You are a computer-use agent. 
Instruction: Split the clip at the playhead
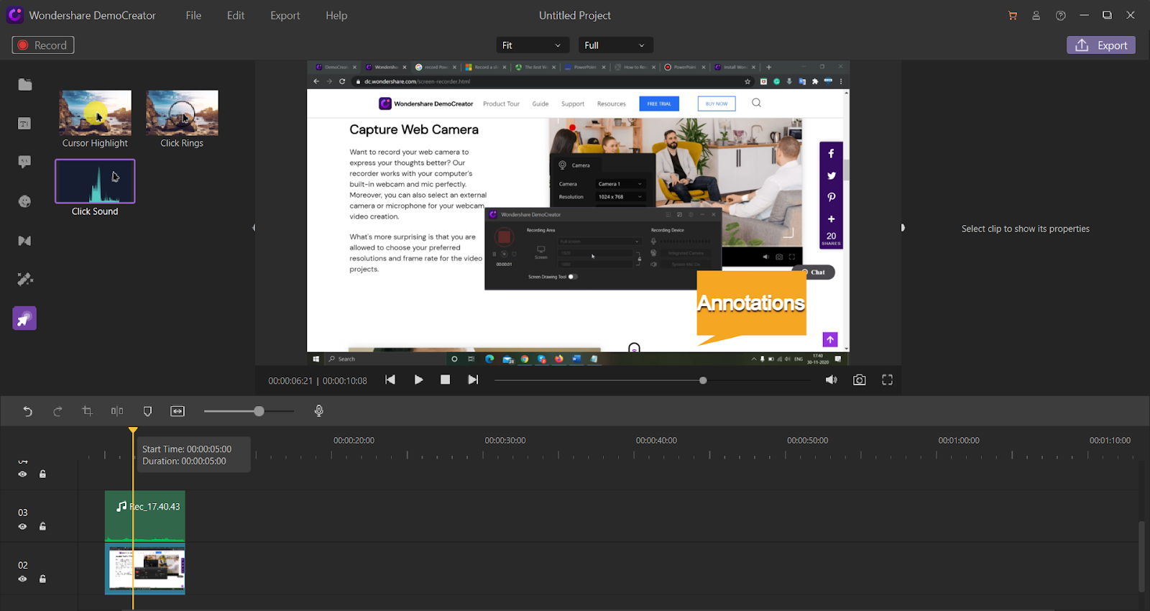pos(117,411)
